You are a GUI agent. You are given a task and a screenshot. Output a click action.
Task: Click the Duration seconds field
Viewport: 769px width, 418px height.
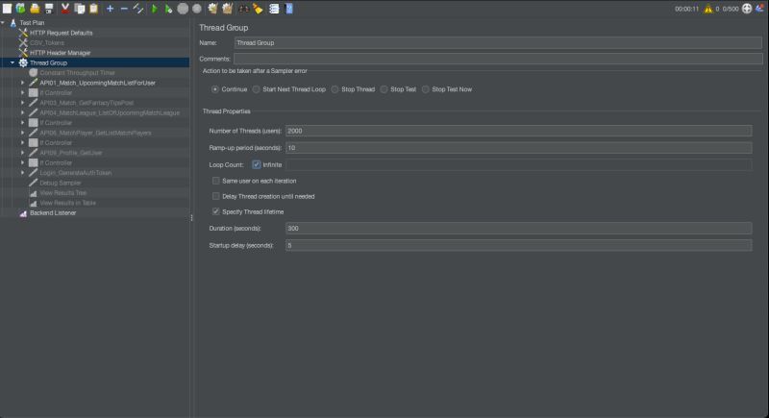[518, 229]
